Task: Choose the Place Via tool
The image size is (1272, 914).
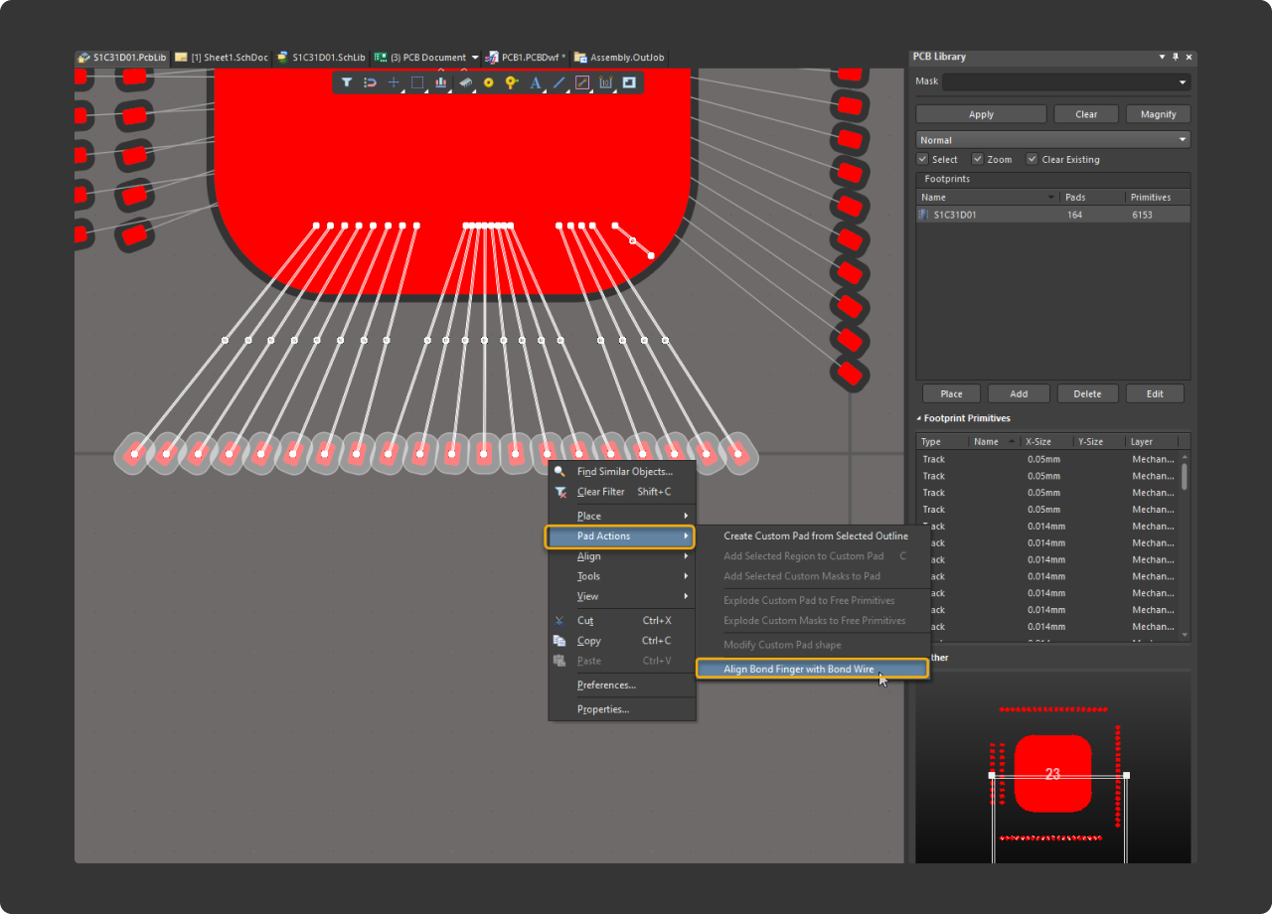Action: click(489, 82)
